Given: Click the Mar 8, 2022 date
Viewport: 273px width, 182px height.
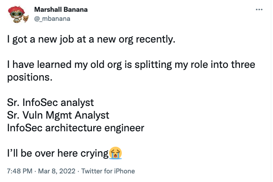Looking at the screenshot, I should pyautogui.click(x=55, y=172).
